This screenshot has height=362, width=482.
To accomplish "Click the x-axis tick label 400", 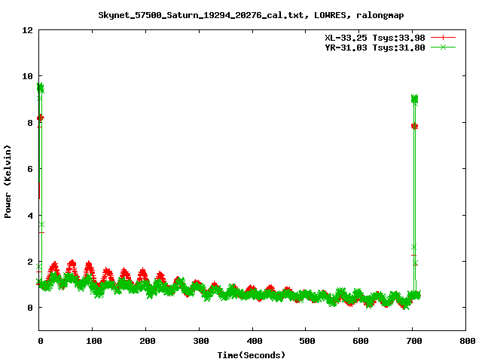I will pyautogui.click(x=255, y=341).
